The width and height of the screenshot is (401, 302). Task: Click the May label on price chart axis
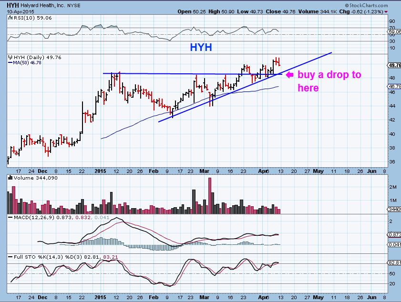pos(318,171)
